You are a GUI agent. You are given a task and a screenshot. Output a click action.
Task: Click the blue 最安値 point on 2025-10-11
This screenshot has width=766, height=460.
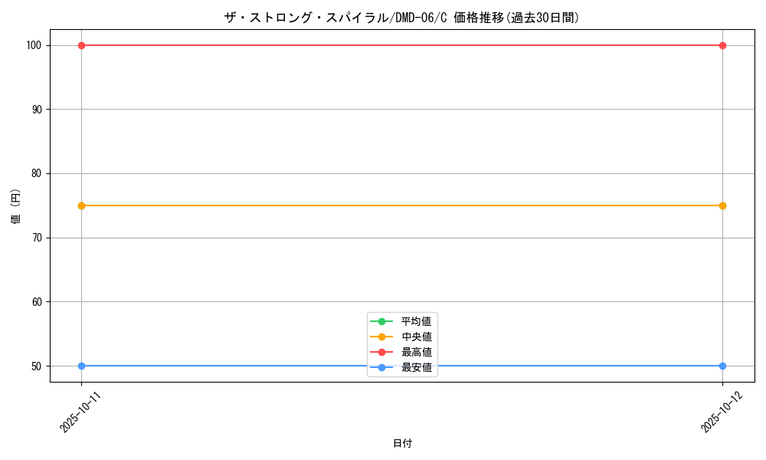[81, 366]
